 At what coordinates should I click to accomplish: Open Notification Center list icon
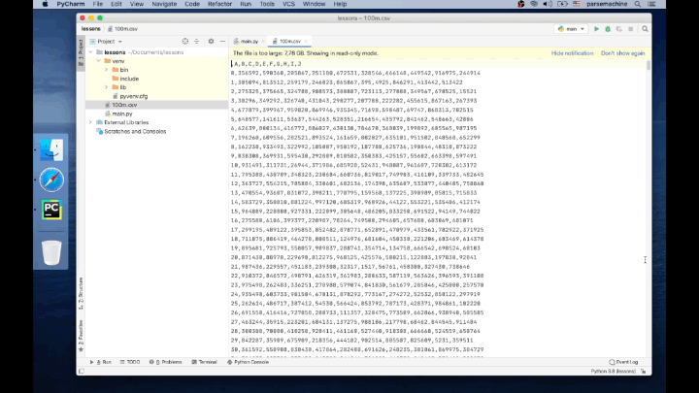pyautogui.click(x=651, y=4)
